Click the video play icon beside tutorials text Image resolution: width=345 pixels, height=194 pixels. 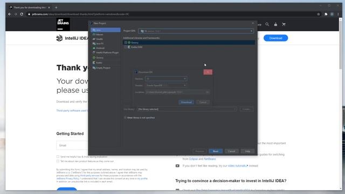[177, 166]
